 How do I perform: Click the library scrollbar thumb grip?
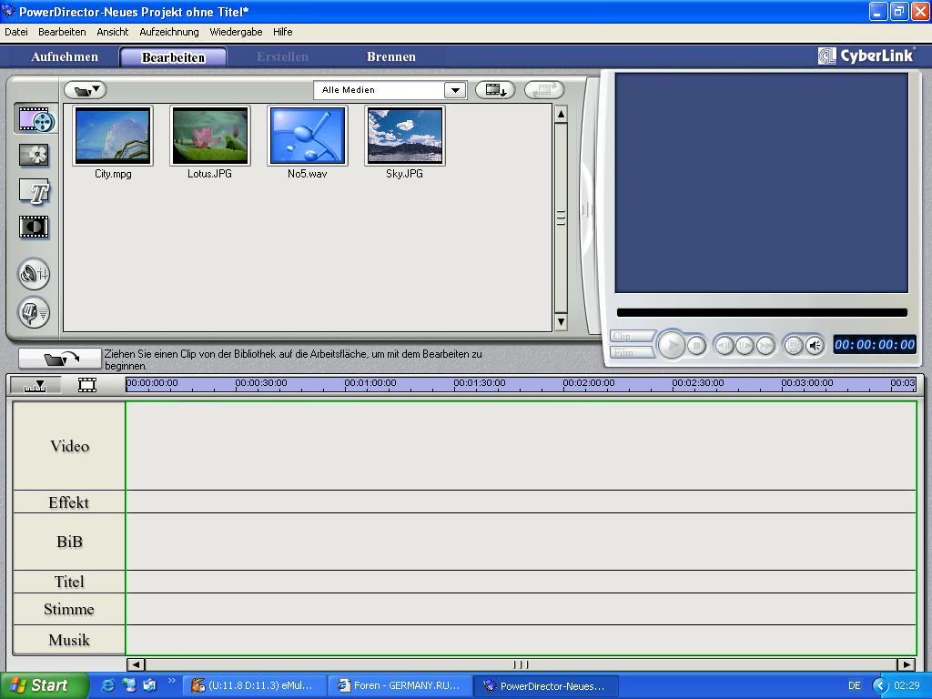click(561, 218)
